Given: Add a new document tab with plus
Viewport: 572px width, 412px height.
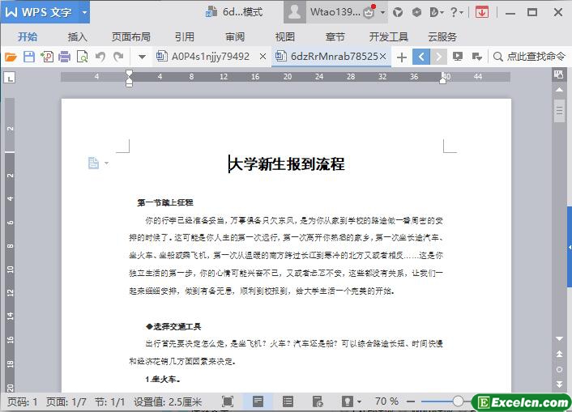Looking at the screenshot, I should pyautogui.click(x=402, y=57).
